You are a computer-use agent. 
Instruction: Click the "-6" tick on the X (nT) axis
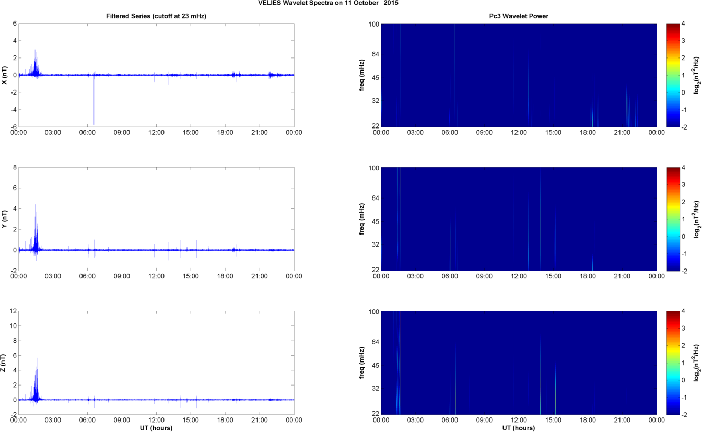tap(14, 126)
